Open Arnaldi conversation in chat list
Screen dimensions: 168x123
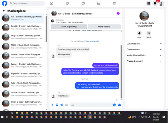23,27
